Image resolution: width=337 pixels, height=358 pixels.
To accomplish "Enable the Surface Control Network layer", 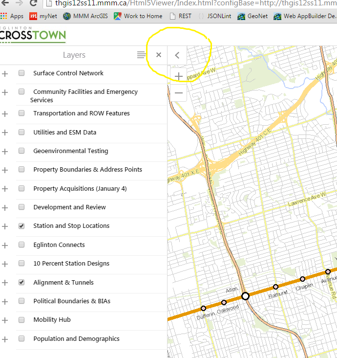I will click(x=21, y=73).
